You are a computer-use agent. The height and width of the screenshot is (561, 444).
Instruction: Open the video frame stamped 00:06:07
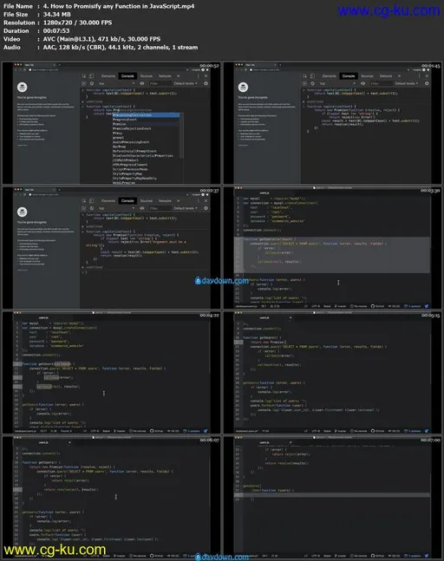[111, 498]
